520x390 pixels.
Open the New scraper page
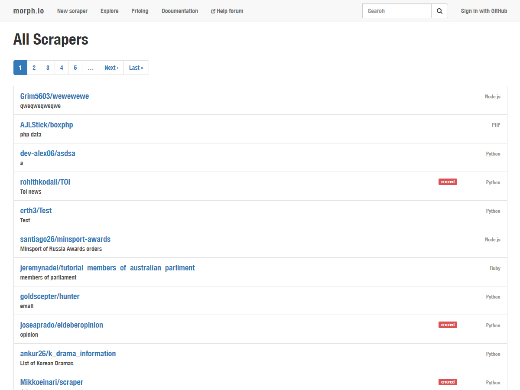pos(72,11)
